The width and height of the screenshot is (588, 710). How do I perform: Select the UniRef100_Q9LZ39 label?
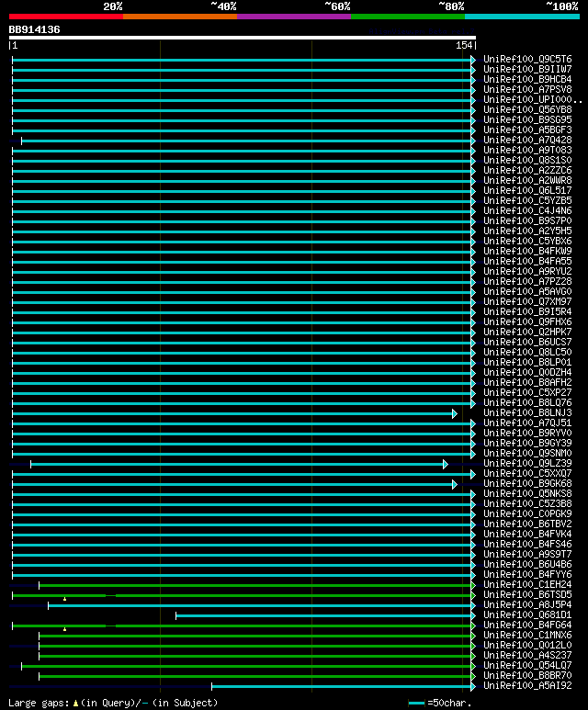click(527, 463)
